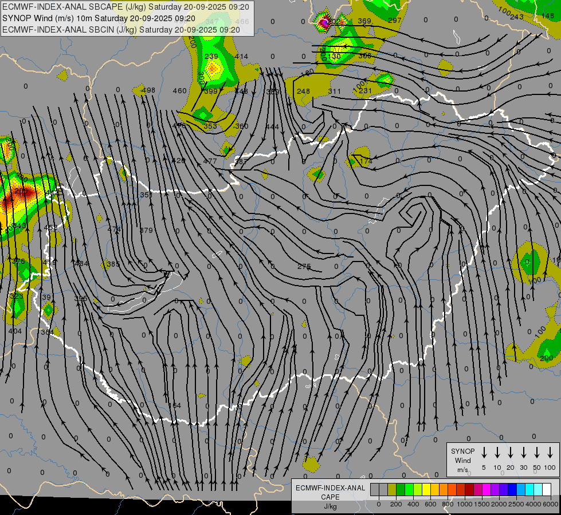Click the map value 484
Screen dimensions: 561x515
[x=83, y=263]
